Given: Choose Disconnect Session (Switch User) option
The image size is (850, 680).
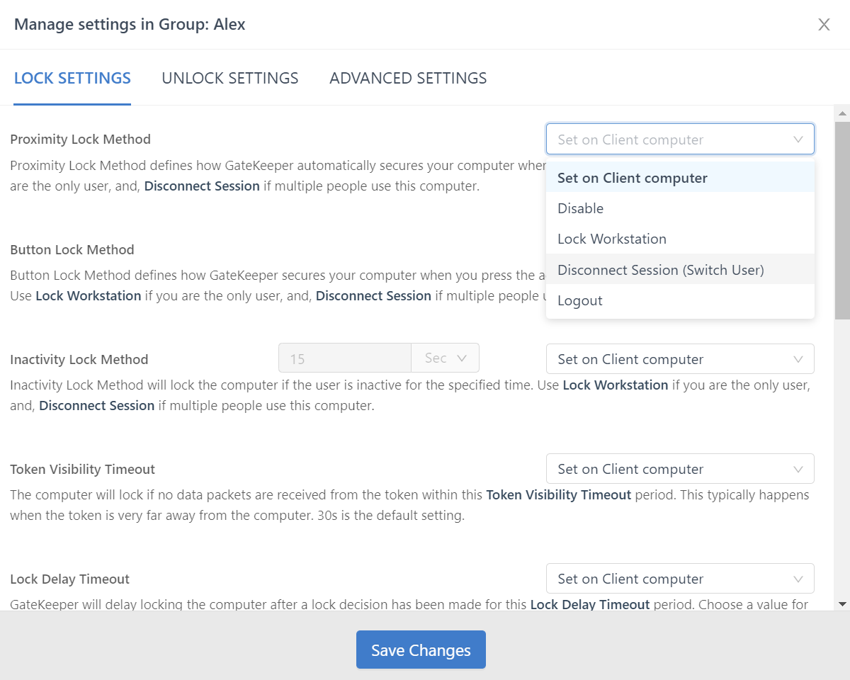Looking at the screenshot, I should tap(660, 270).
